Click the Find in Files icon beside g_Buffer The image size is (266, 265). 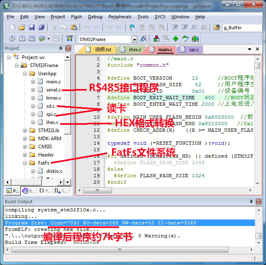tap(216, 27)
